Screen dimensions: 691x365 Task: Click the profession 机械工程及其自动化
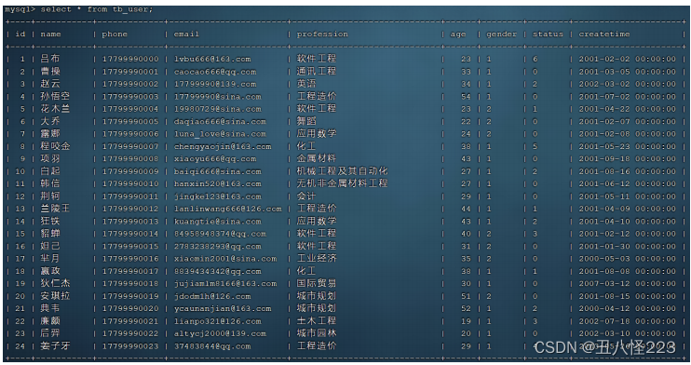342,170
